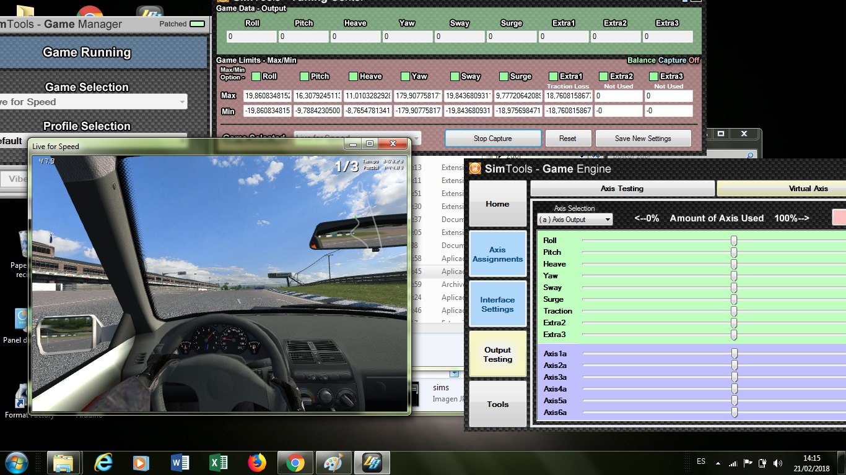Click the ES language indicator in tray
The width and height of the screenshot is (846, 475).
coord(701,461)
